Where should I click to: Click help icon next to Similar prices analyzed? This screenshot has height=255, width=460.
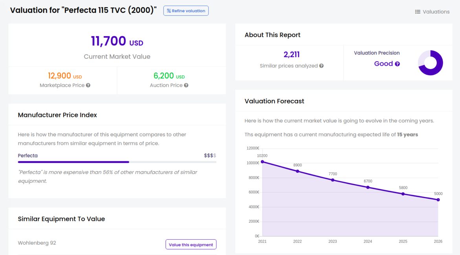(321, 66)
